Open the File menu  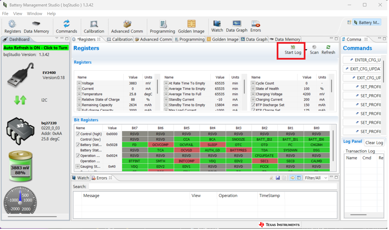(5, 14)
